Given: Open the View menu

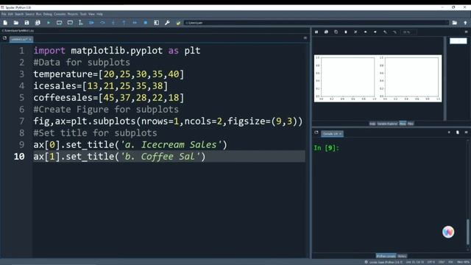Looking at the screenshot, I should [x=91, y=14].
